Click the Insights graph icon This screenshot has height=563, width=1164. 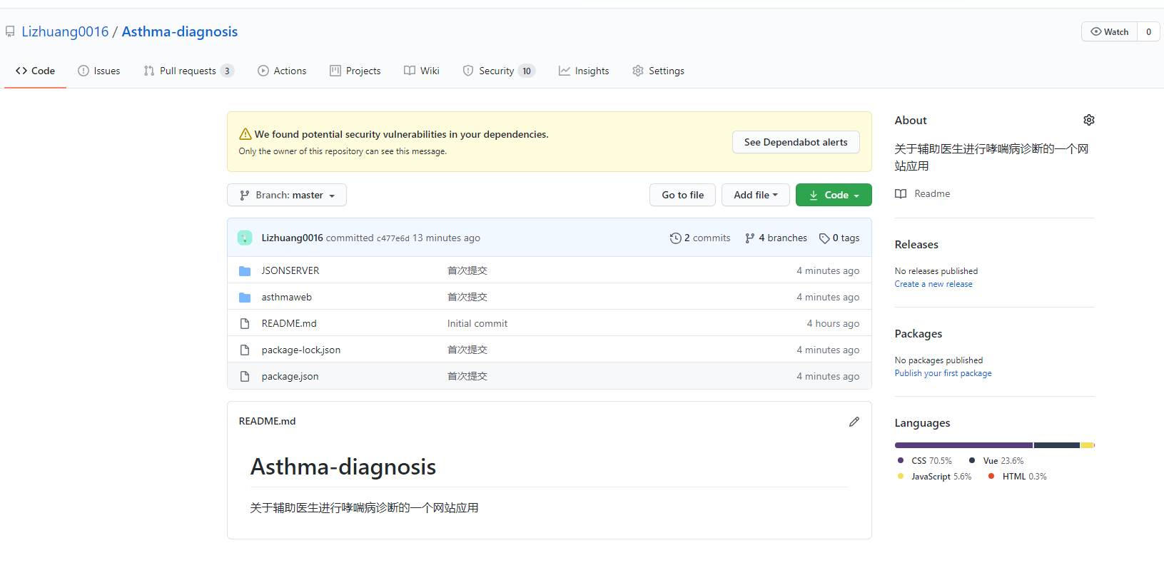coord(565,71)
